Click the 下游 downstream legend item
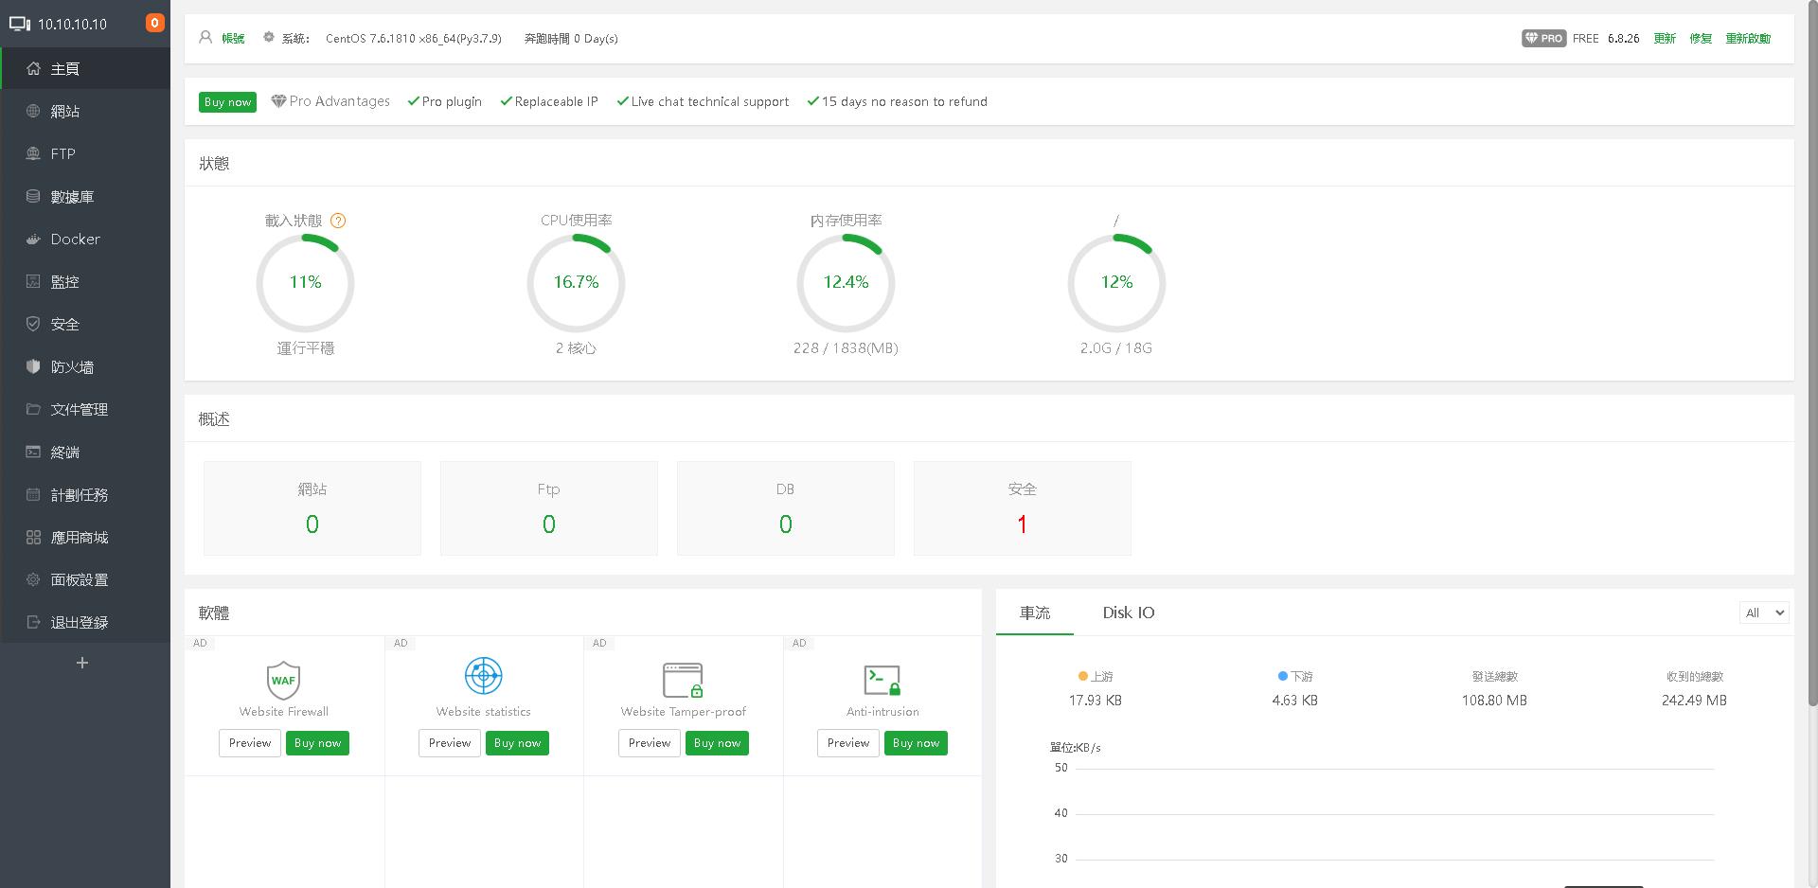The image size is (1818, 888). click(x=1295, y=677)
